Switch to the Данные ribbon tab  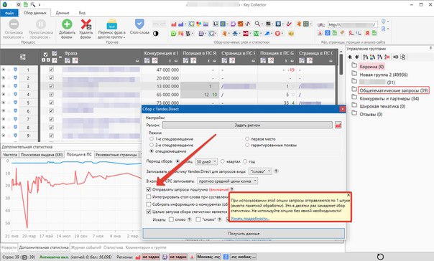(63, 13)
